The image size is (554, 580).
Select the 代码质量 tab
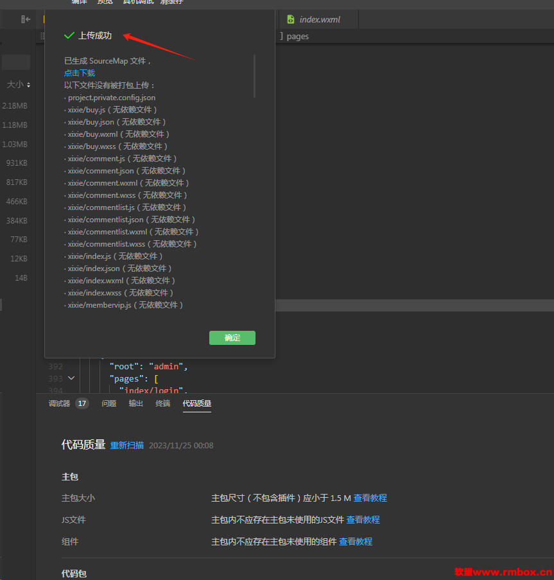coord(196,403)
